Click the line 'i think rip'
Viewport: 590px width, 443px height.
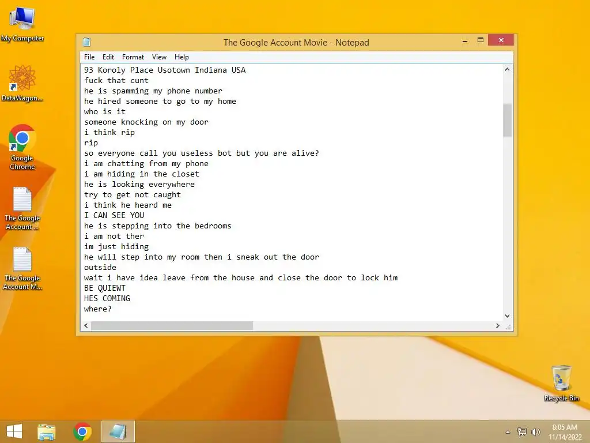(109, 132)
